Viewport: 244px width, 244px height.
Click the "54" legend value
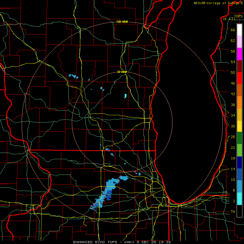click(233, 62)
